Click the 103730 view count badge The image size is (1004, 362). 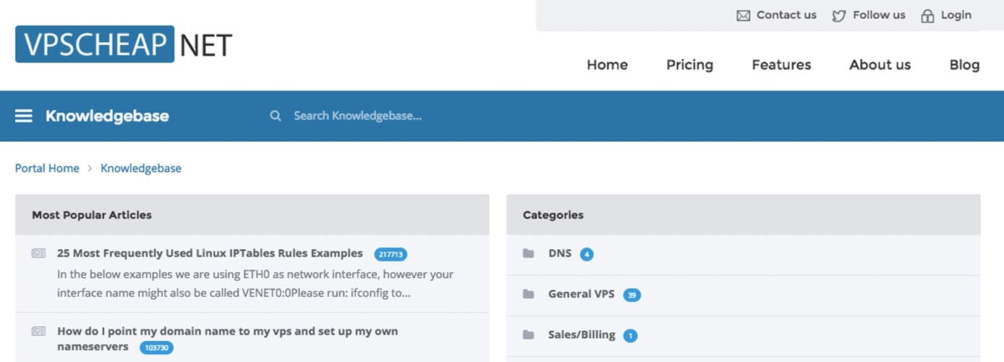tap(157, 348)
